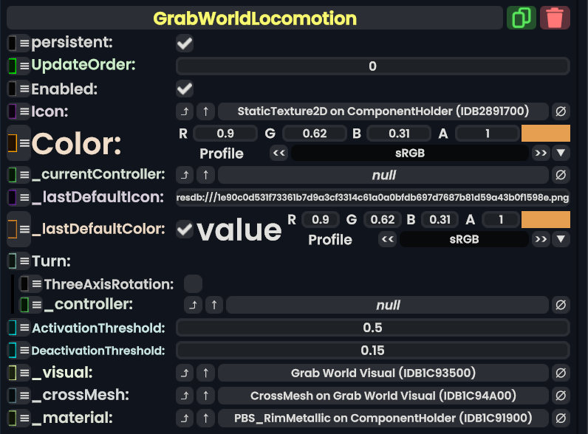This screenshot has height=434, width=588.
Task: Select previous _lastDefaultColor profile with << button
Action: (386, 239)
